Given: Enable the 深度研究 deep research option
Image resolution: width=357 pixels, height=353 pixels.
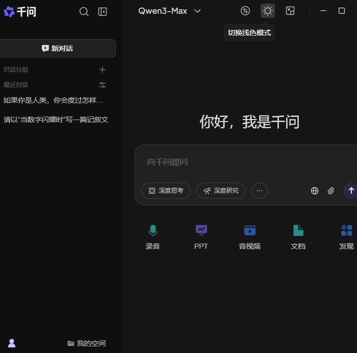Looking at the screenshot, I should 221,191.
